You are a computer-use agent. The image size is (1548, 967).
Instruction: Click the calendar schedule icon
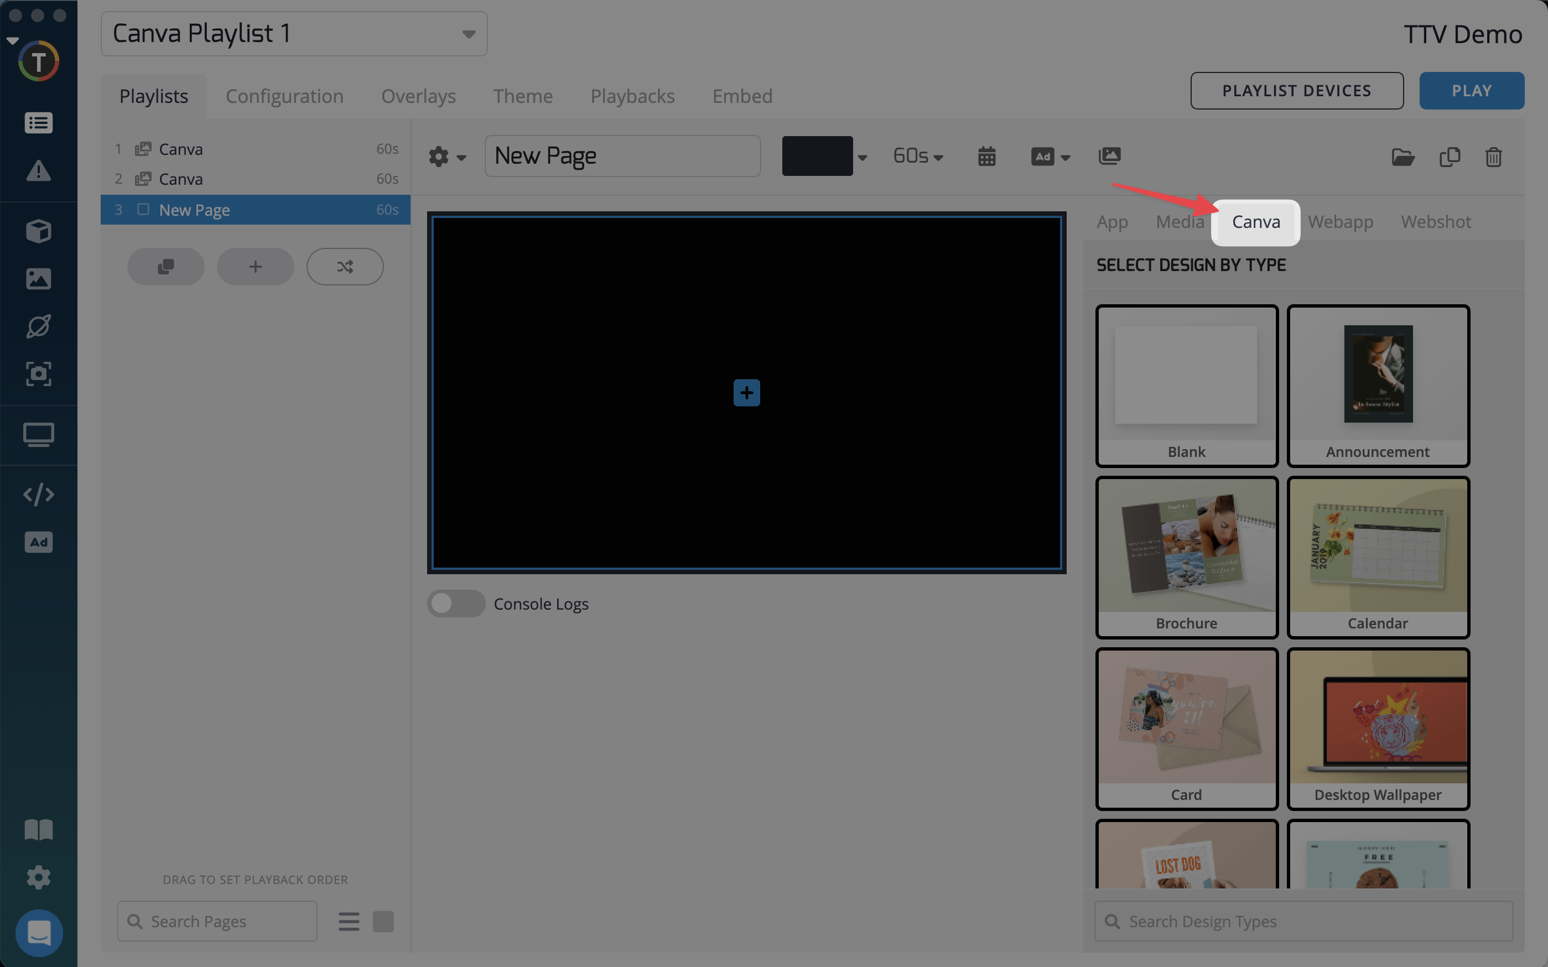pyautogui.click(x=986, y=156)
